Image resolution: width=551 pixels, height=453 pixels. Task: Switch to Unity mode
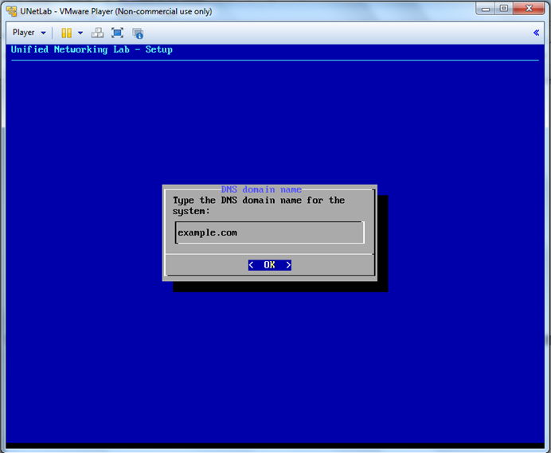(x=138, y=33)
